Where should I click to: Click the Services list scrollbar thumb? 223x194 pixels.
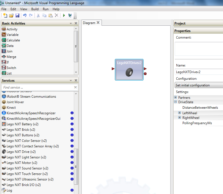76,167
